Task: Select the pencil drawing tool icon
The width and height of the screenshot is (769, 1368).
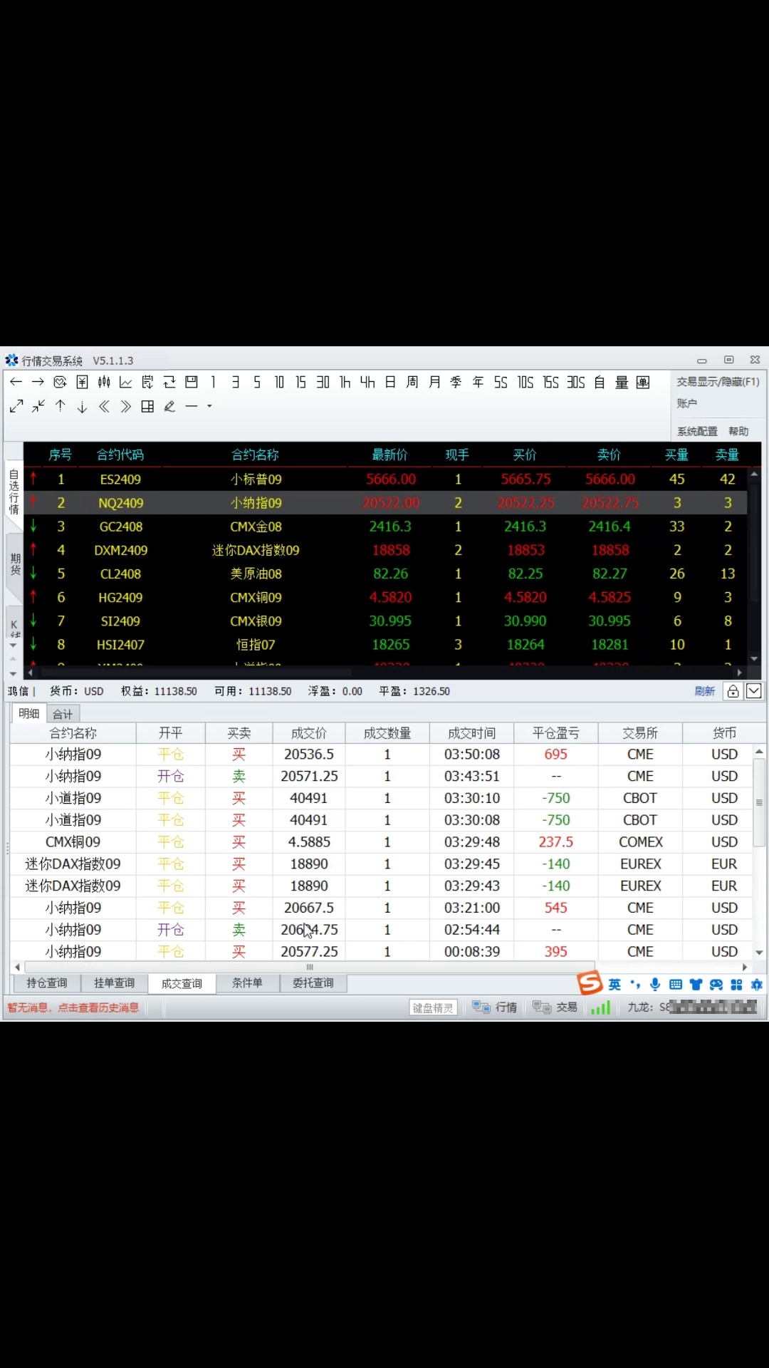Action: (x=169, y=406)
